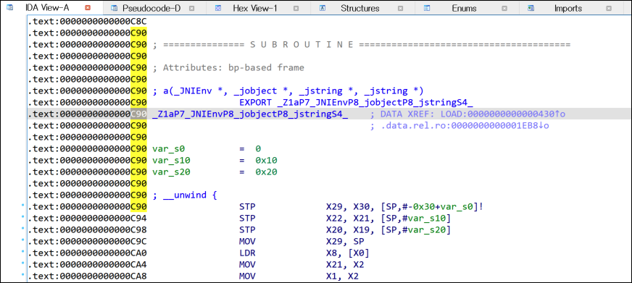Toggle breakpoint dot at address CA0
Viewport: 632px width, 283px height.
[x=23, y=253]
